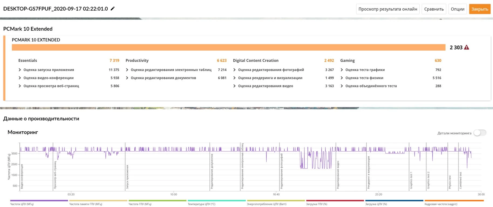The width and height of the screenshot is (493, 207).
Task: Click the Редактирование документов chart marker
Action: click(212, 171)
